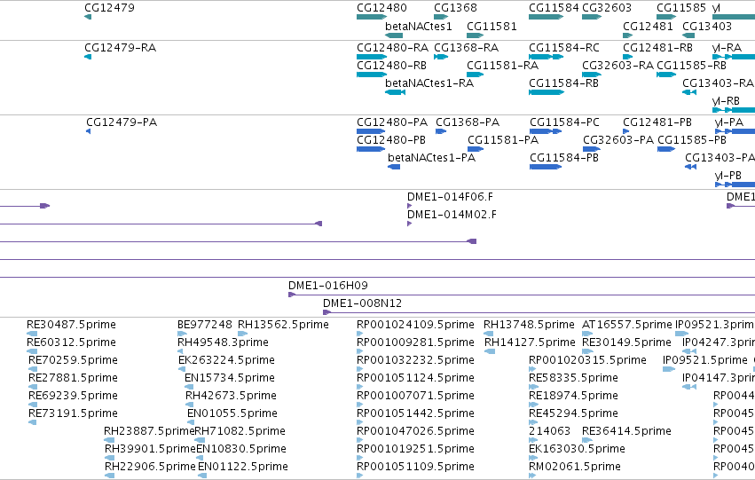Select the betaNACtes1-RA transcript label

click(x=429, y=83)
